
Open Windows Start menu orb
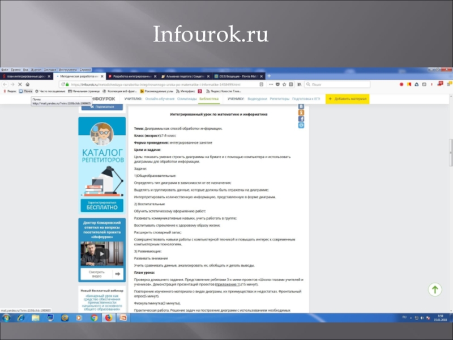click(6, 318)
